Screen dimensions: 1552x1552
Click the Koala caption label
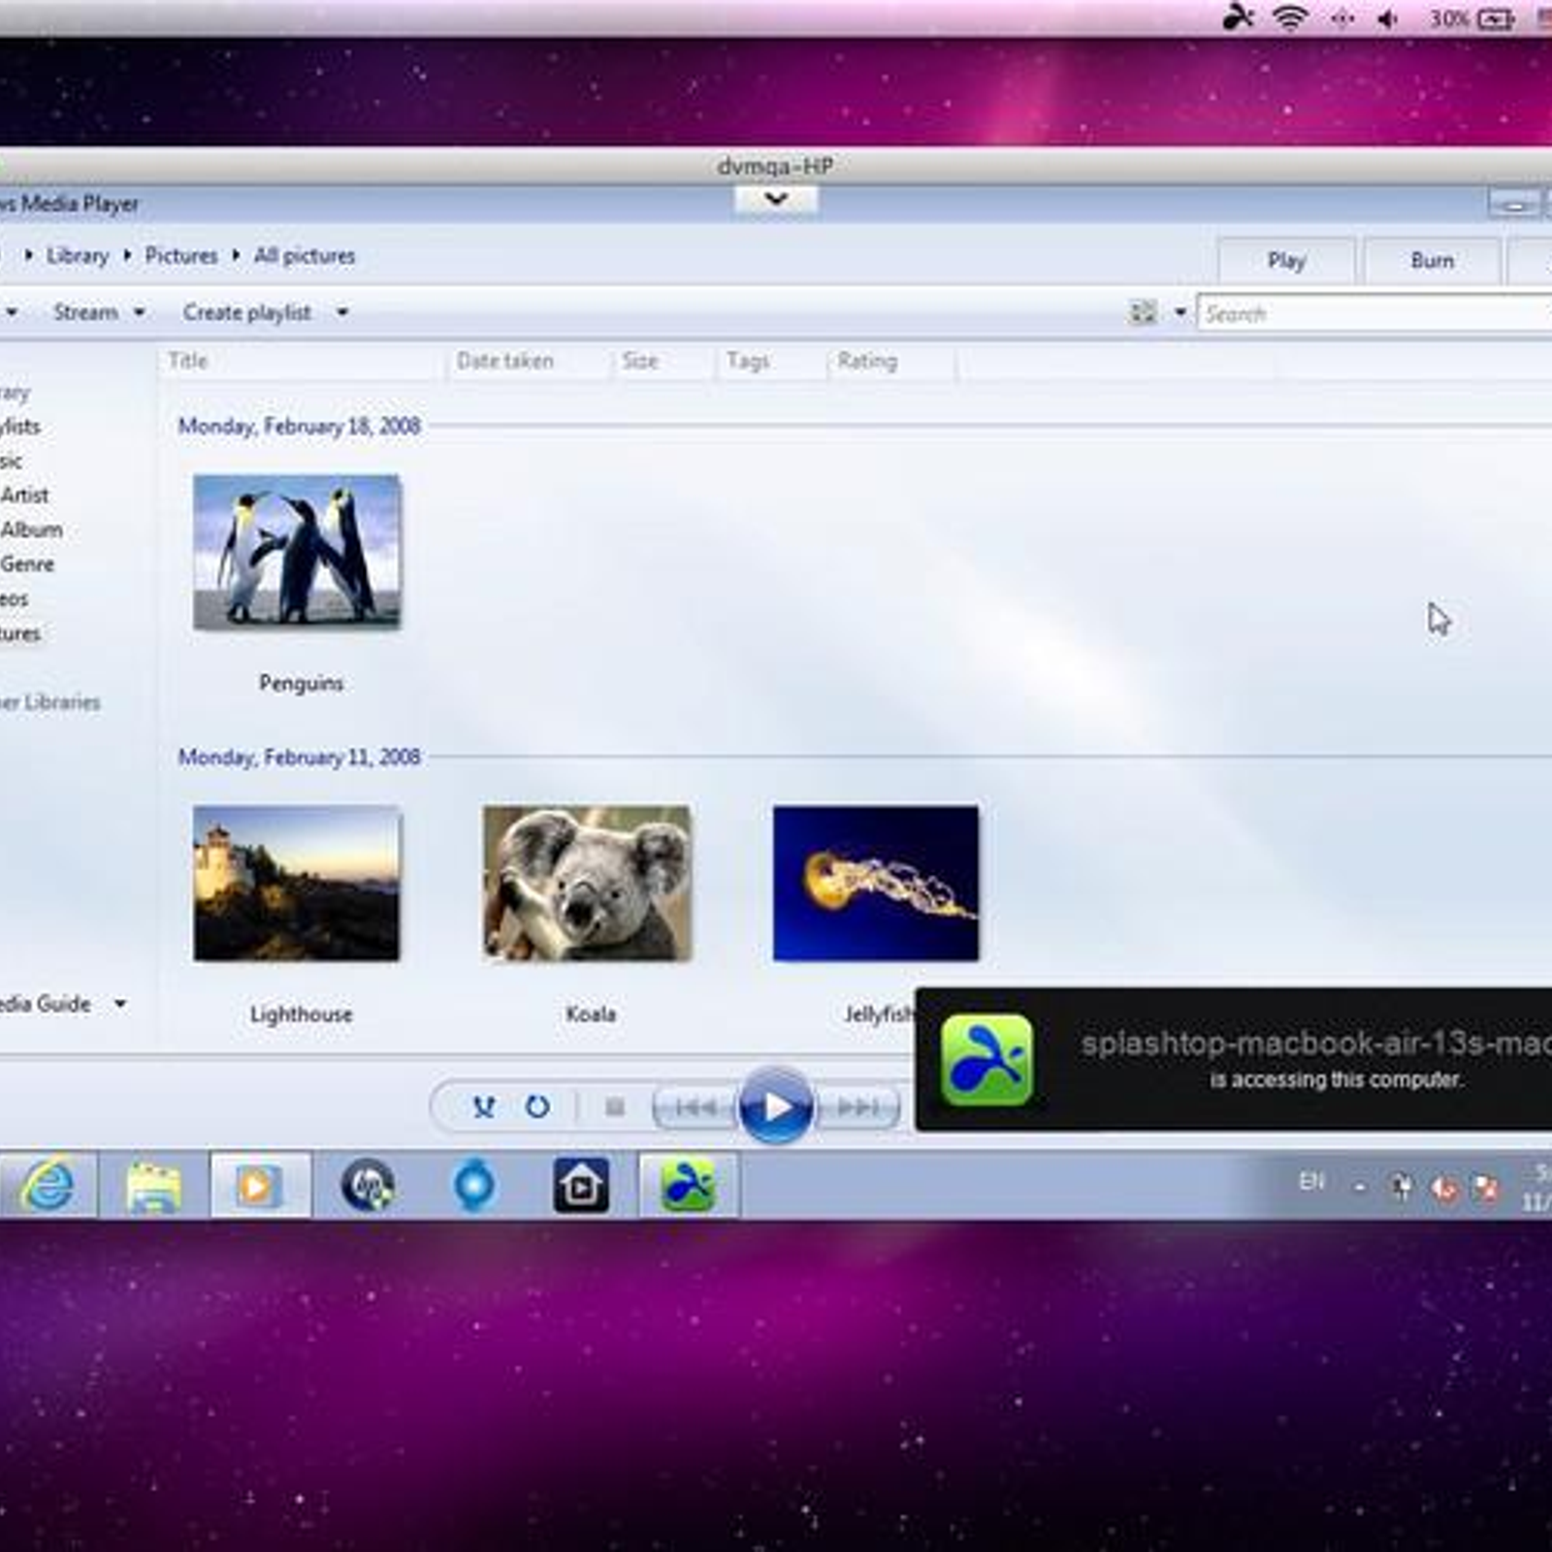tap(591, 1014)
